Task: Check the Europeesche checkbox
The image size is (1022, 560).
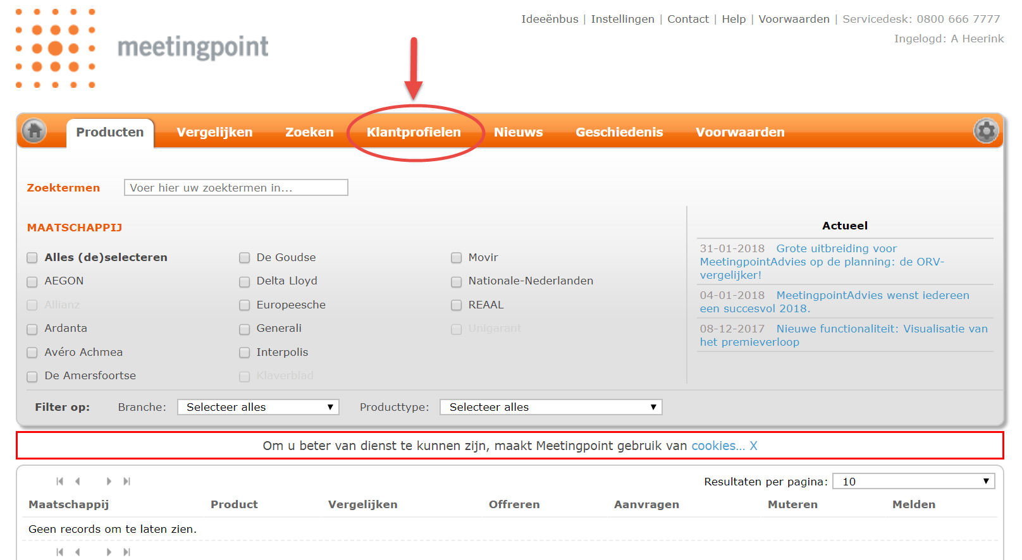Action: click(244, 305)
